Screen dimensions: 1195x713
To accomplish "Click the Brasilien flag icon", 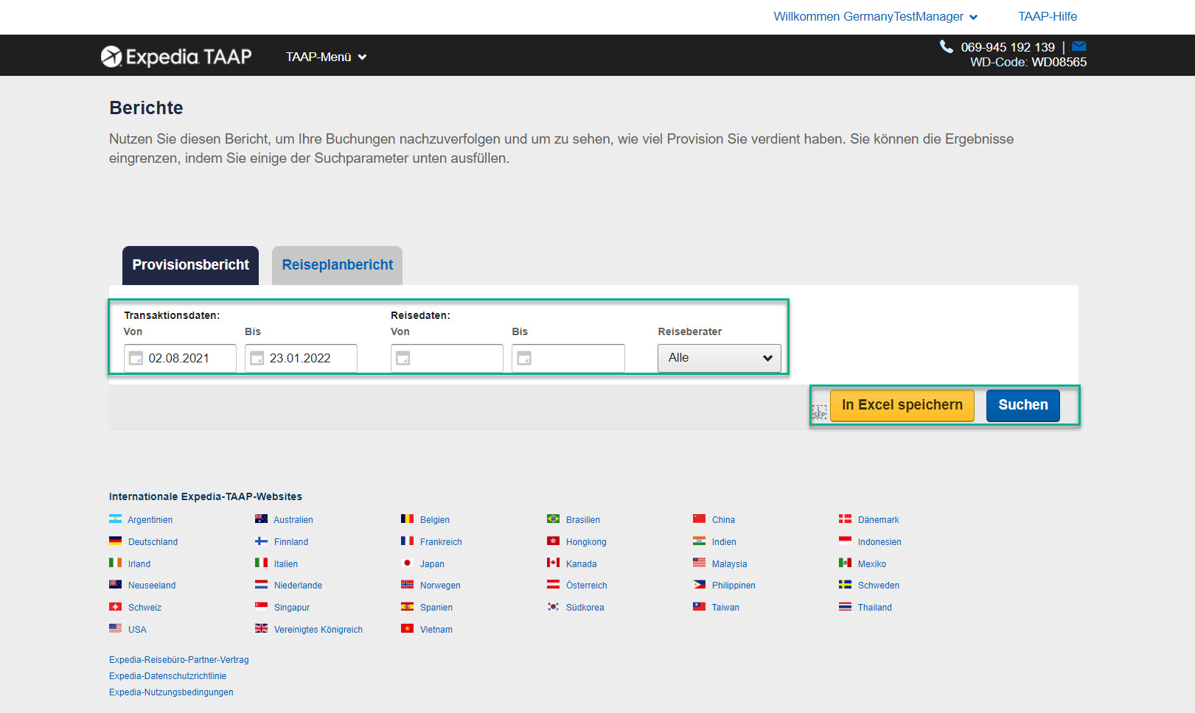I will 553,519.
